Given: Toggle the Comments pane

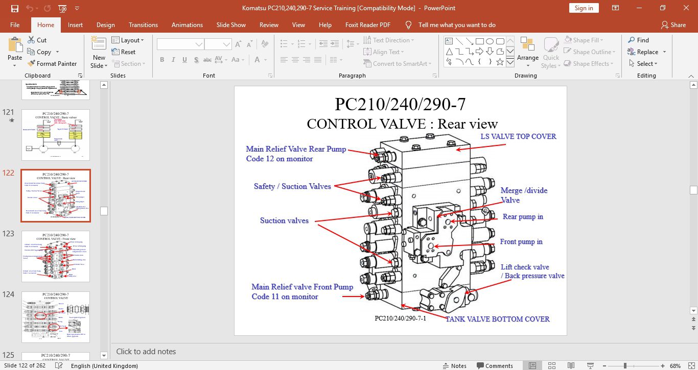Looking at the screenshot, I should [495, 365].
